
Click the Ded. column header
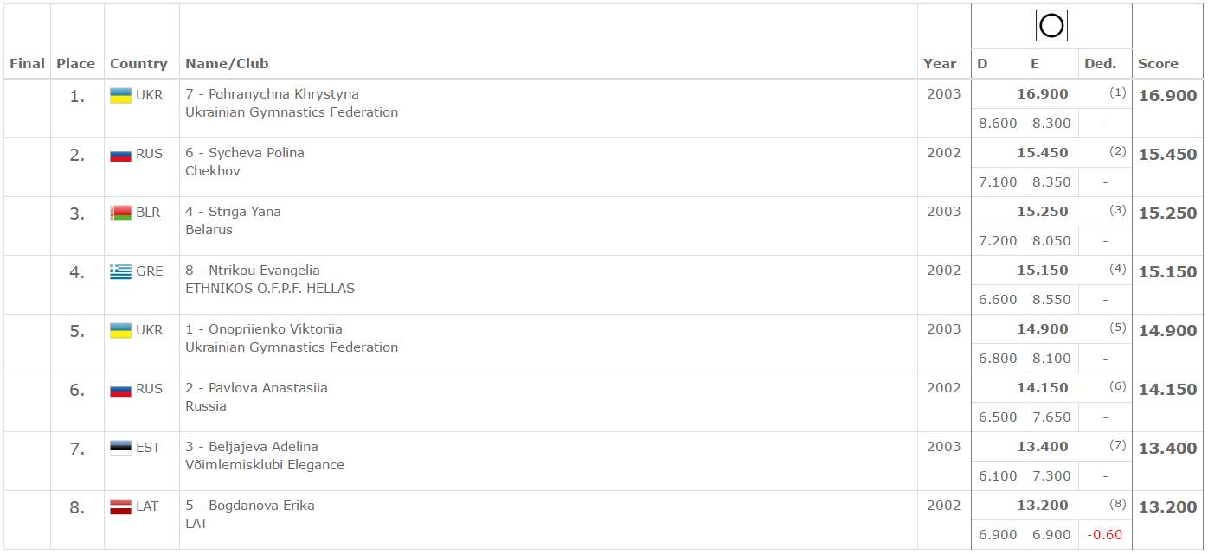pyautogui.click(x=1101, y=64)
